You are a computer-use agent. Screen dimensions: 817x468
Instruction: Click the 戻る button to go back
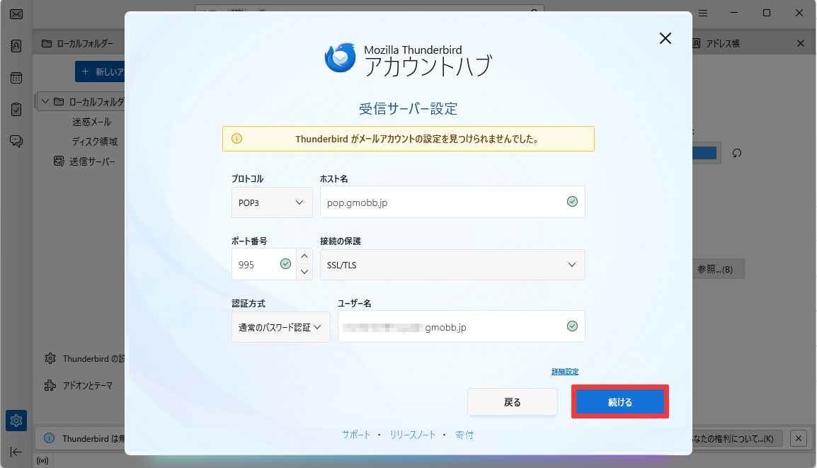pos(512,401)
